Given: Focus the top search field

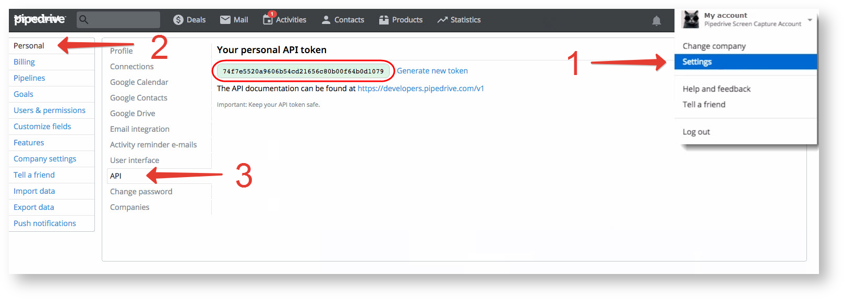Looking at the screenshot, I should pyautogui.click(x=118, y=20).
